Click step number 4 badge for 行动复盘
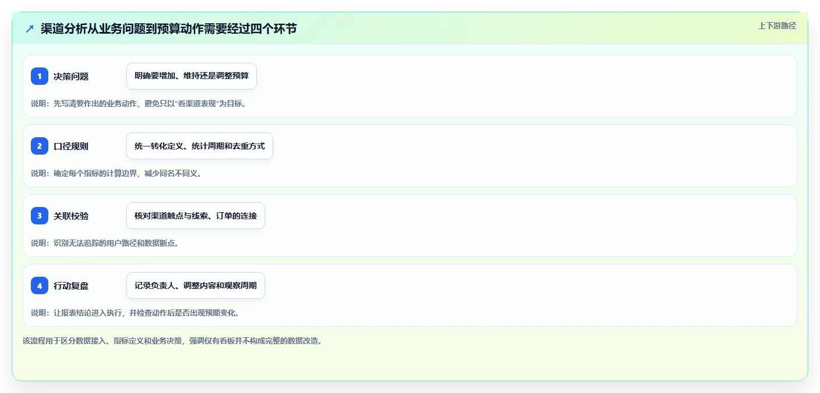Image resolution: width=820 pixels, height=393 pixels. click(x=40, y=285)
